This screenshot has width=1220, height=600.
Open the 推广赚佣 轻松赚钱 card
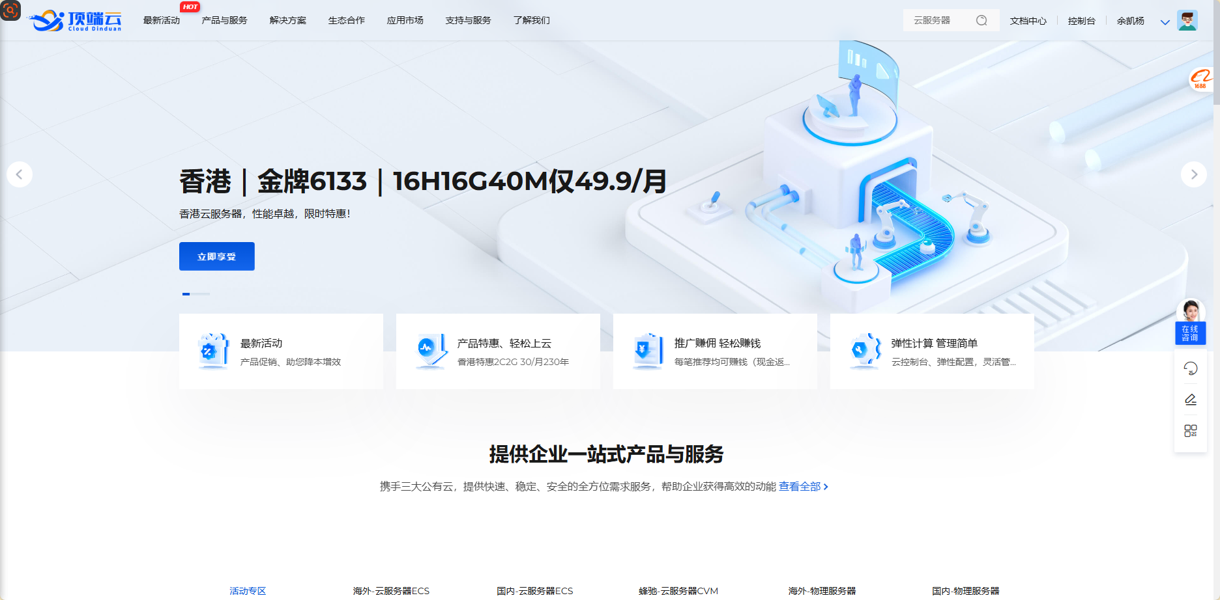(x=715, y=351)
